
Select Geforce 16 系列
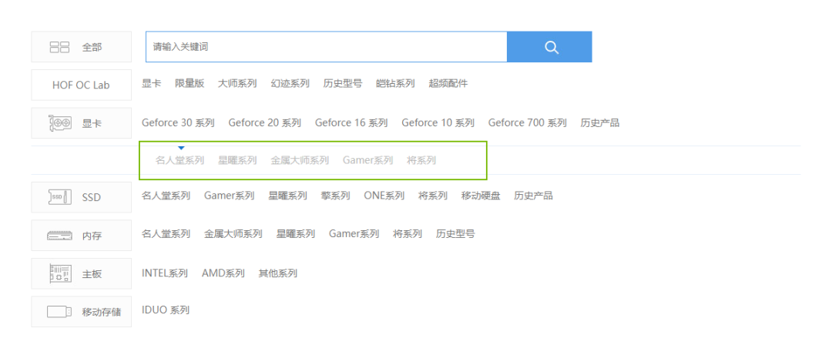point(351,122)
